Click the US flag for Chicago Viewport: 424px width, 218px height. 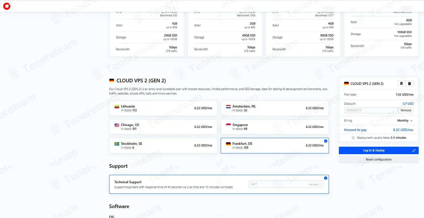click(x=117, y=125)
